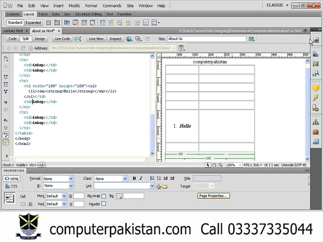Click Design view button

tap(40, 39)
